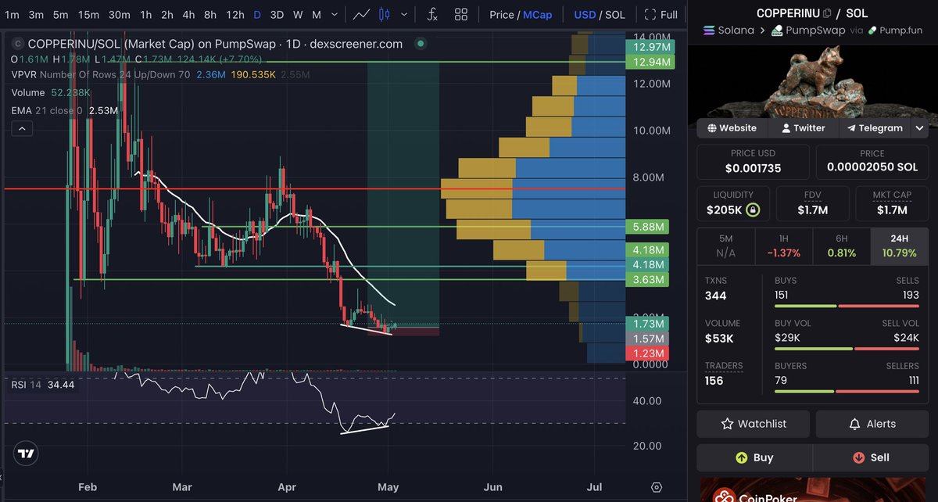Add pair to Watchlist
This screenshot has height=502, width=938.
[753, 424]
